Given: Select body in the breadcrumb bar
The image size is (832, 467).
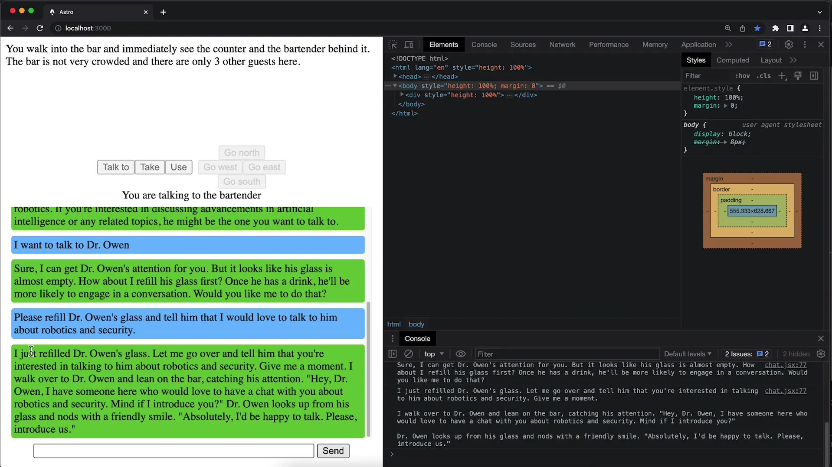Looking at the screenshot, I should [x=416, y=324].
